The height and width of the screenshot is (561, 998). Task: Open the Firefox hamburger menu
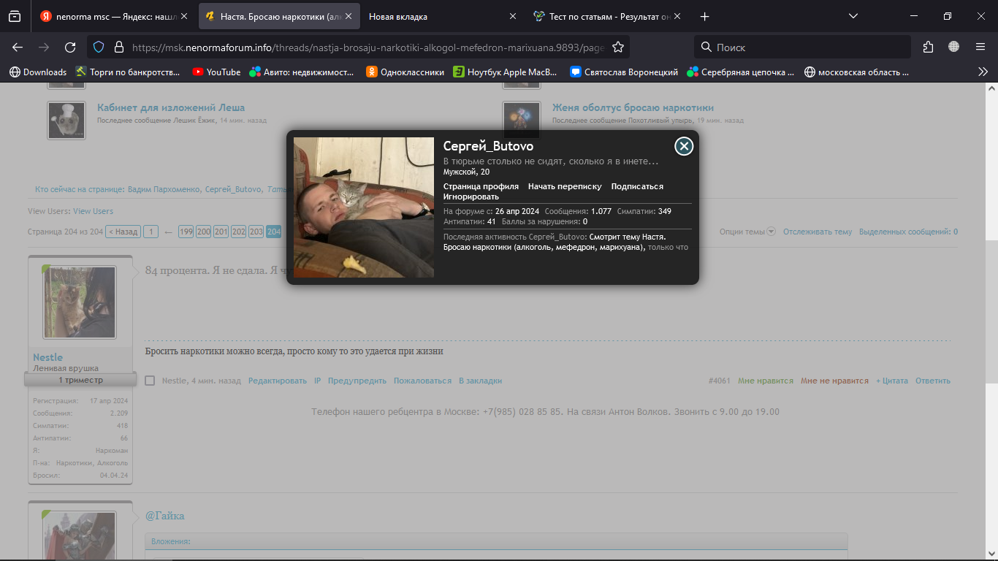[980, 47]
